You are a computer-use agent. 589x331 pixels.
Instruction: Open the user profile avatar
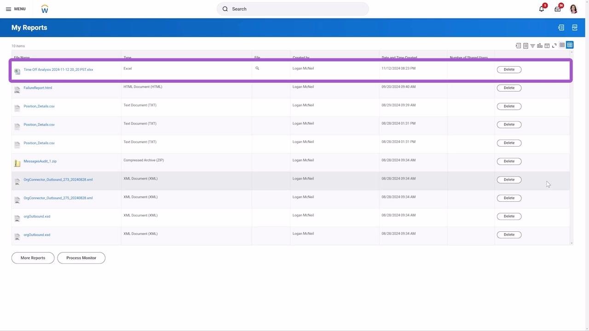[573, 9]
